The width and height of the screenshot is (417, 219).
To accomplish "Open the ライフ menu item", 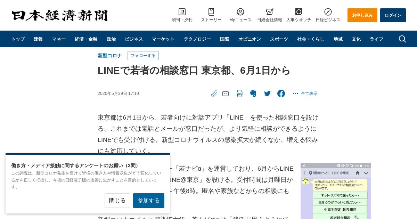I will pos(376,39).
